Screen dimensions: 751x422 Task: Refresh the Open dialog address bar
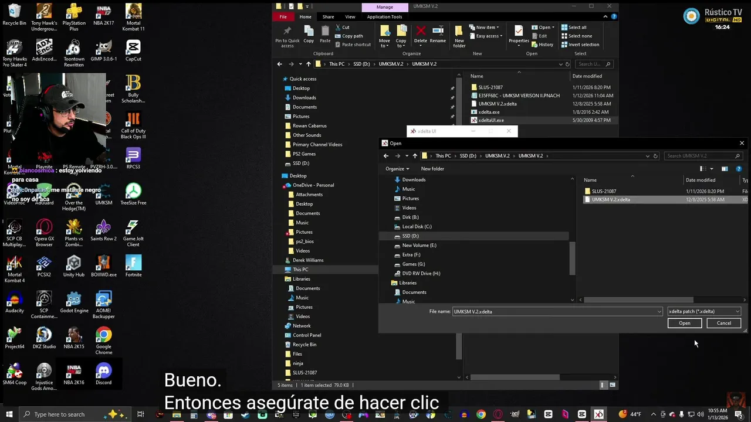tap(655, 156)
